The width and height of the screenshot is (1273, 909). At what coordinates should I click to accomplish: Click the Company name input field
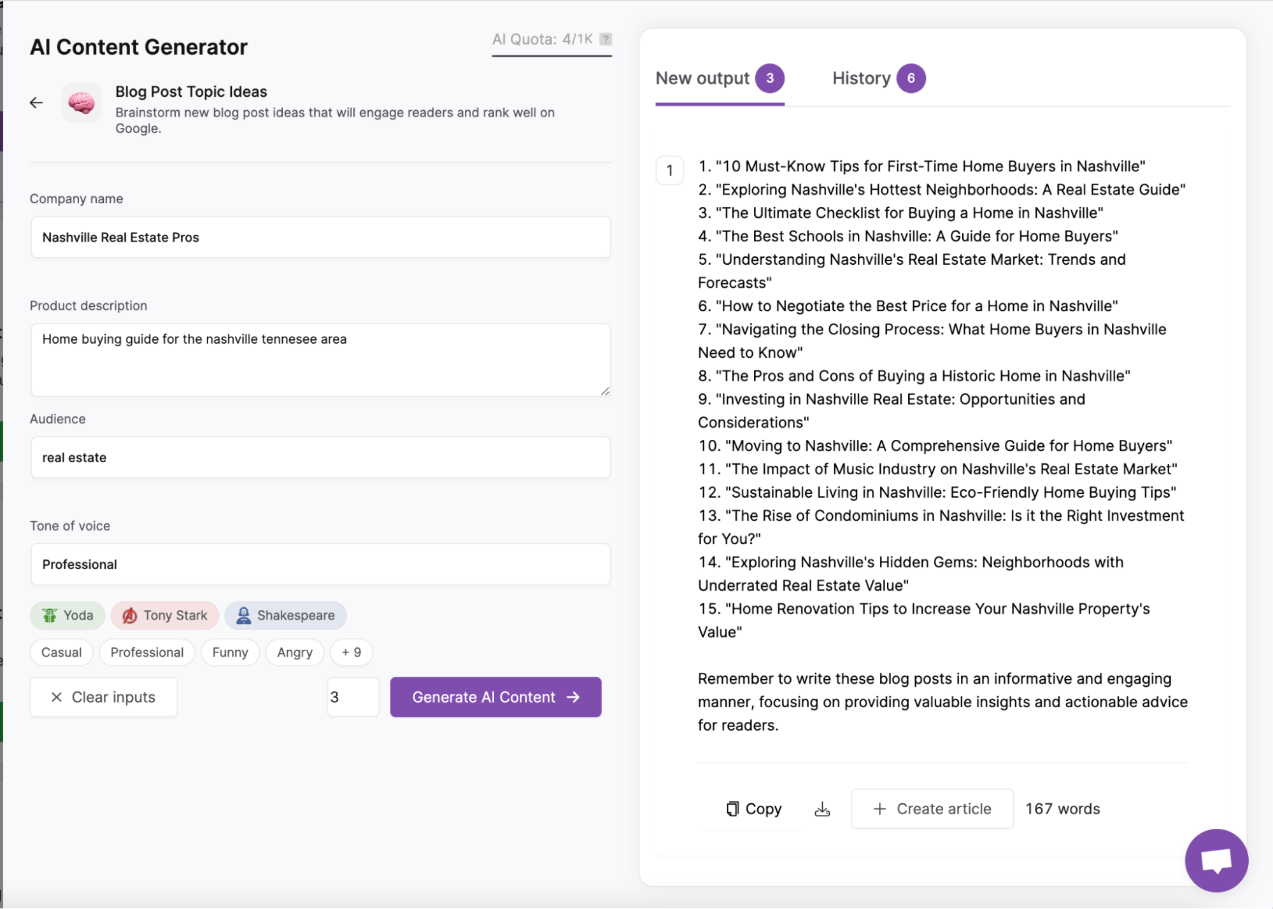pyautogui.click(x=320, y=237)
